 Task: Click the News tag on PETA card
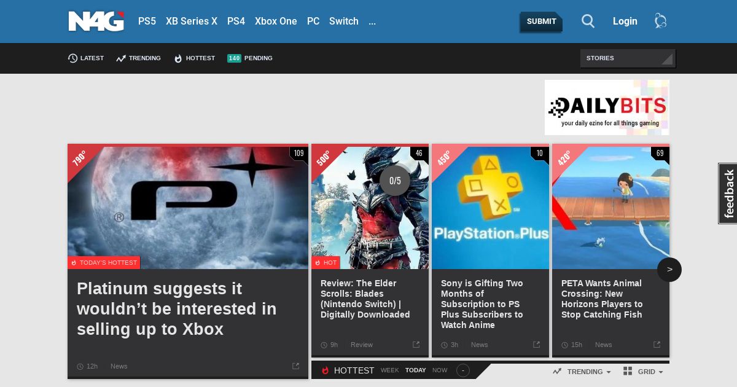pos(604,345)
